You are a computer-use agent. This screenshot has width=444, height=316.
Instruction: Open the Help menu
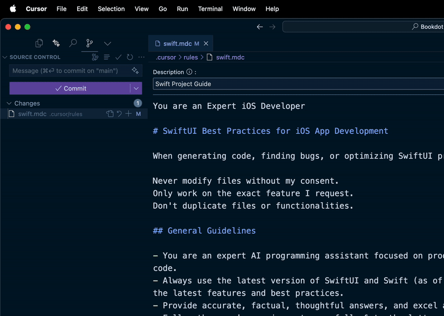coord(272,9)
